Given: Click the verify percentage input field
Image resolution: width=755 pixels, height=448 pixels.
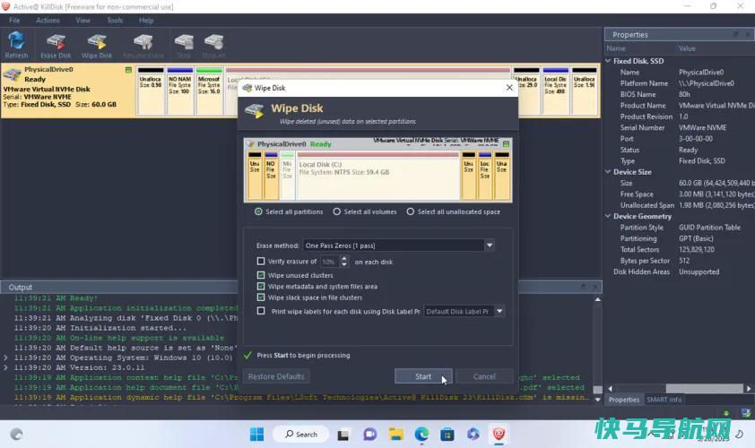Looking at the screenshot, I should click(x=330, y=262).
